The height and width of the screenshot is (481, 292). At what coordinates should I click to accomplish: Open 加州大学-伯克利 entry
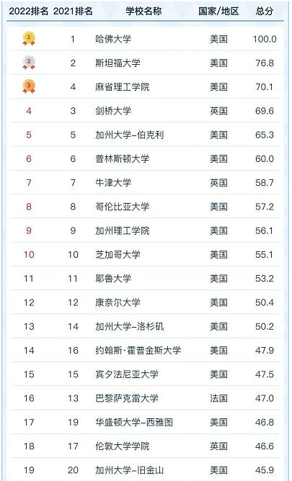(x=130, y=135)
